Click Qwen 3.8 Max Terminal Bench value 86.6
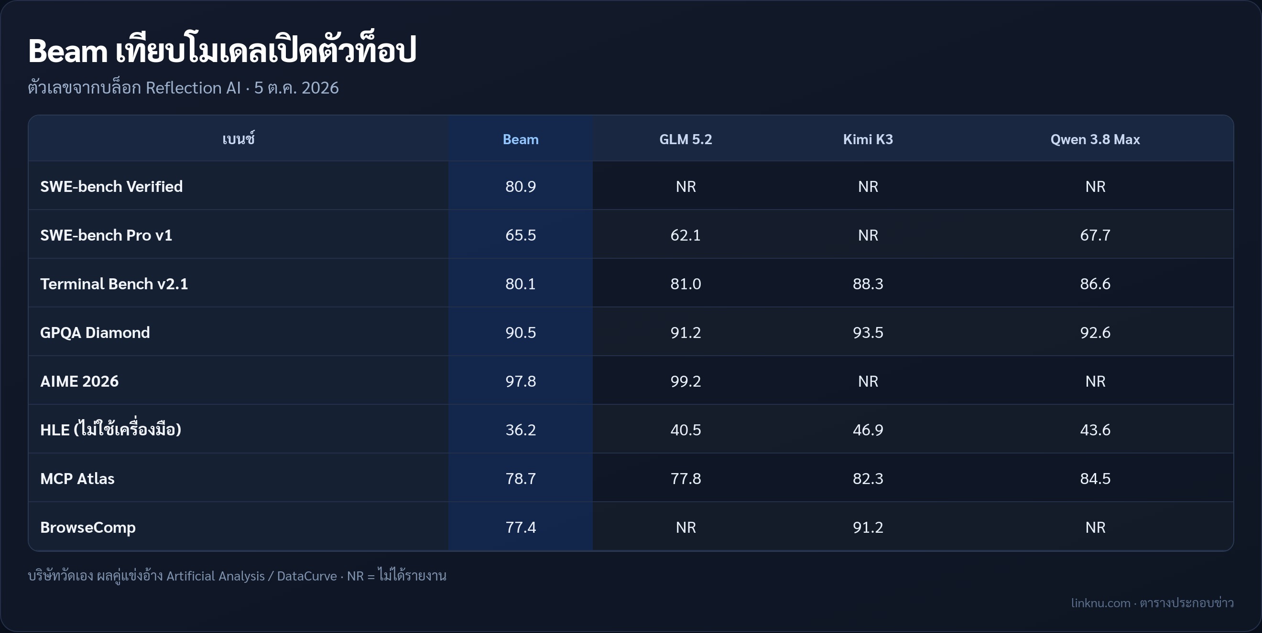The height and width of the screenshot is (633, 1262). tap(1095, 284)
